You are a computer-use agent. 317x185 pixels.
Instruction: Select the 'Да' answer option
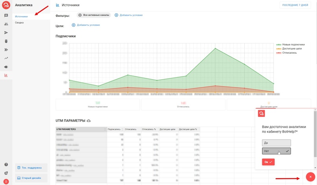(x=276, y=143)
